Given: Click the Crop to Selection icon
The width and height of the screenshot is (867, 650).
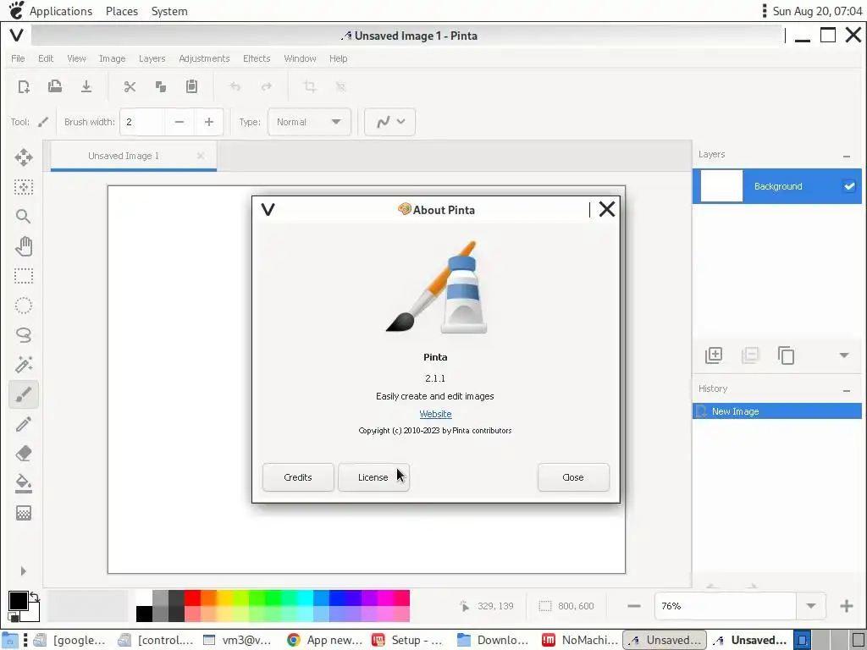Looking at the screenshot, I should point(310,87).
